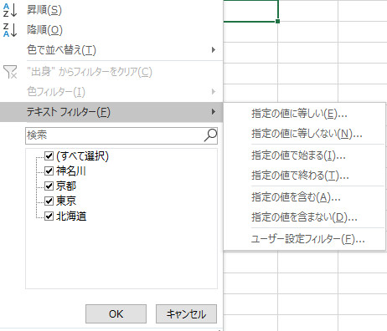The width and height of the screenshot is (387, 331).
Task: Click the キャンセル button
Action: click(x=186, y=314)
